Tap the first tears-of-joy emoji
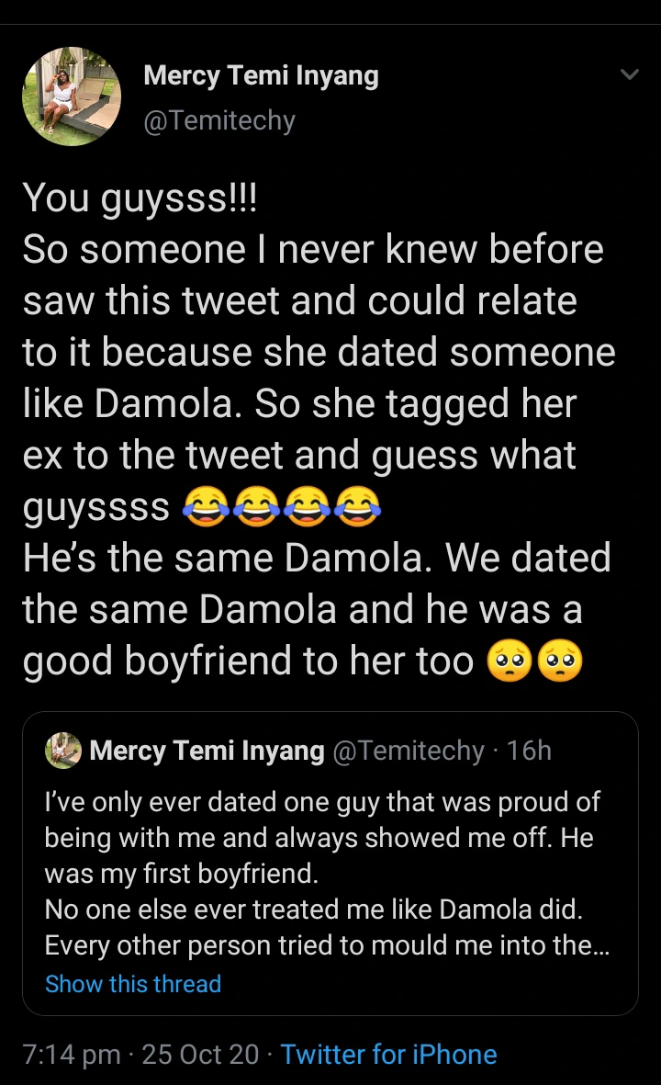Image resolution: width=661 pixels, height=1085 pixels. pos(206,507)
